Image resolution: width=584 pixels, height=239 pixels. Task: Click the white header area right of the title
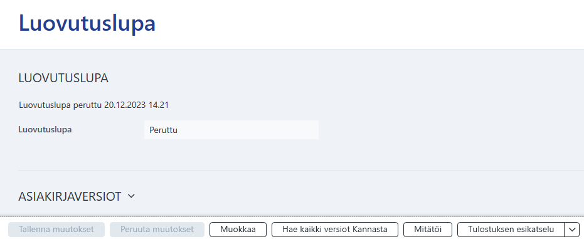tap(369, 24)
